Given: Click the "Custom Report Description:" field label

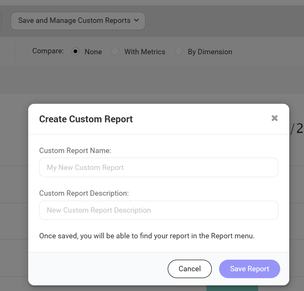Looking at the screenshot, I should tap(84, 193).
